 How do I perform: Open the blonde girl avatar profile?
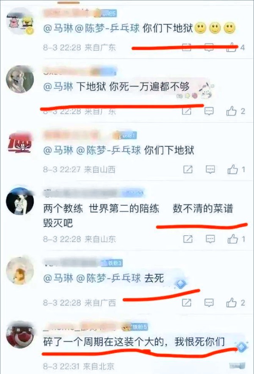(x=20, y=79)
